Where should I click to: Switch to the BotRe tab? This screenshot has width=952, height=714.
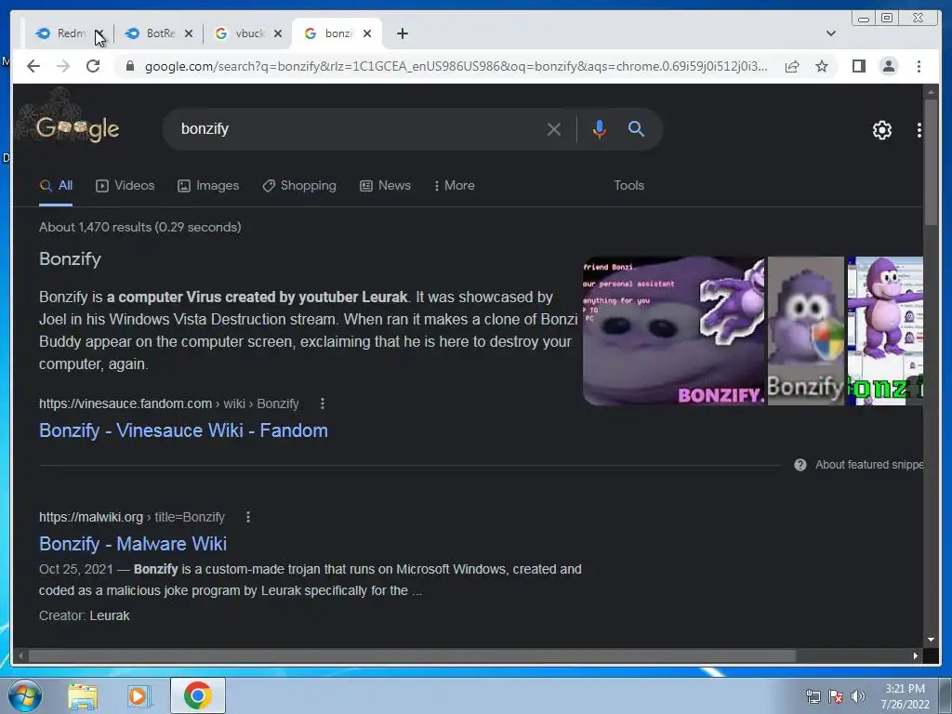tap(152, 33)
